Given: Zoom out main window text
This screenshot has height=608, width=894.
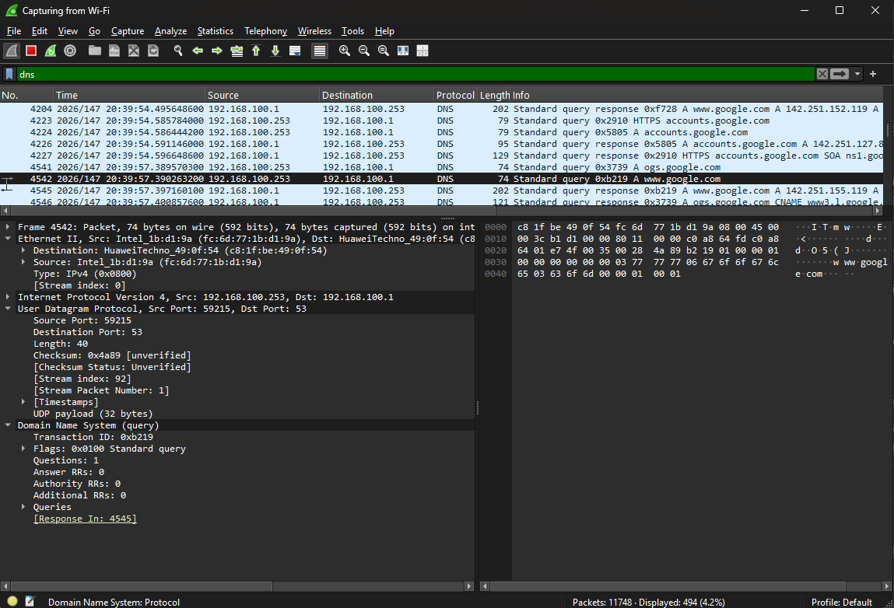Looking at the screenshot, I should point(364,51).
